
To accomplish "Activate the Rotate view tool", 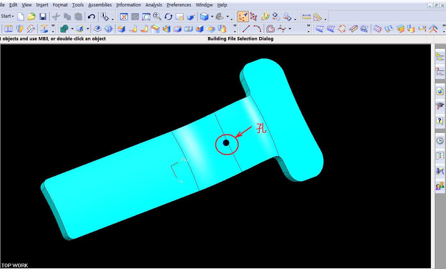I will tap(168, 17).
